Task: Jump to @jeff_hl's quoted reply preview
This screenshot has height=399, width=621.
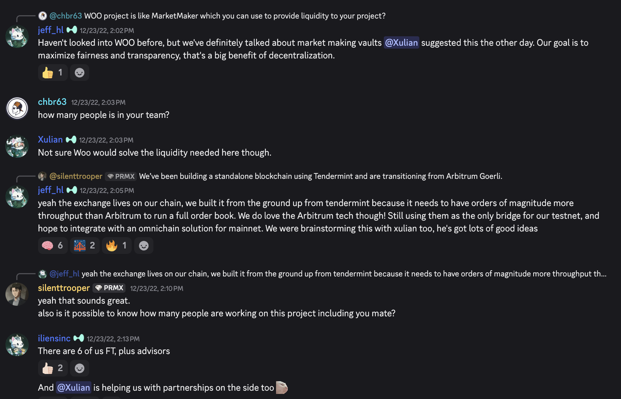Action: pyautogui.click(x=344, y=274)
